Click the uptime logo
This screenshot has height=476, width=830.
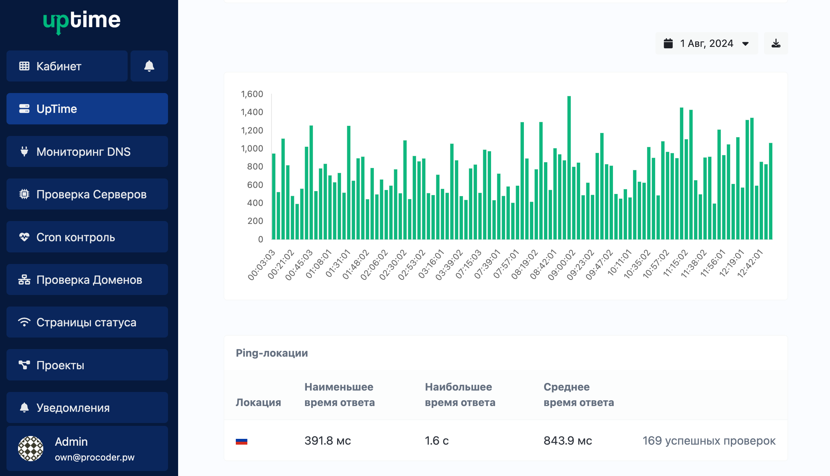(x=82, y=21)
